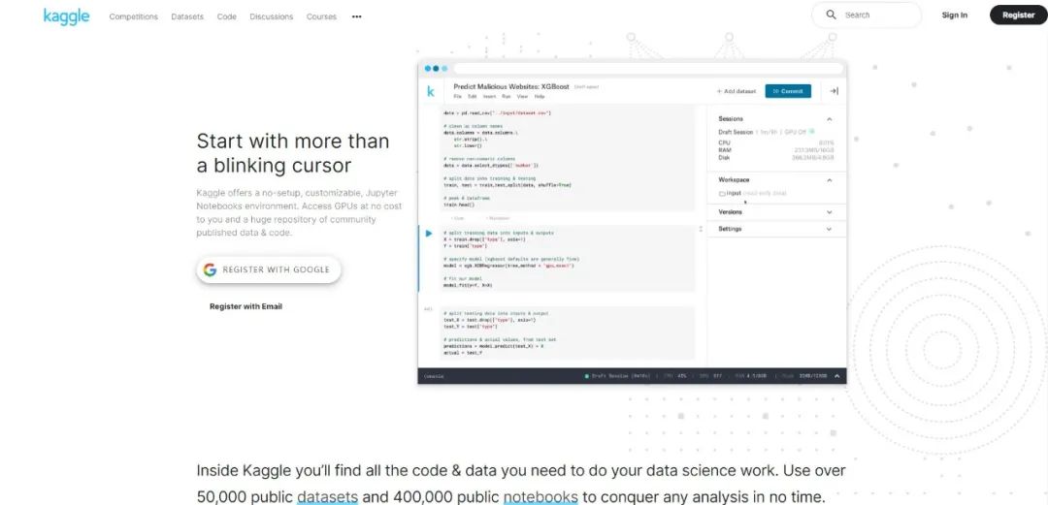Click the Commit button
The image size is (1048, 505).
tap(788, 91)
